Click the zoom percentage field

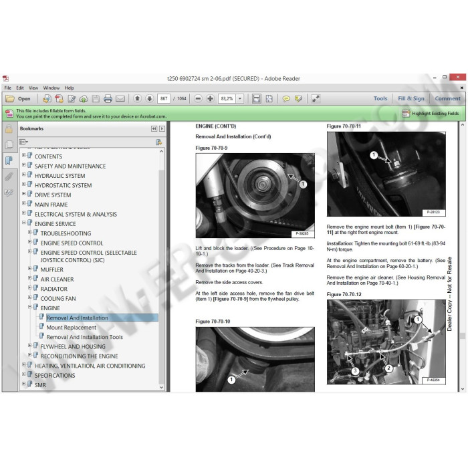click(x=227, y=98)
